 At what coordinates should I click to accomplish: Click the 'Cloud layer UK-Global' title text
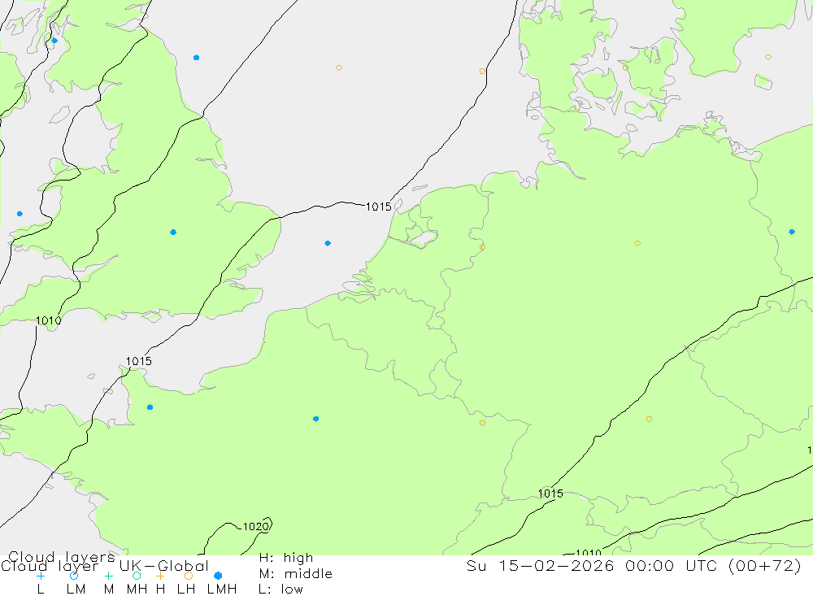coord(105,566)
